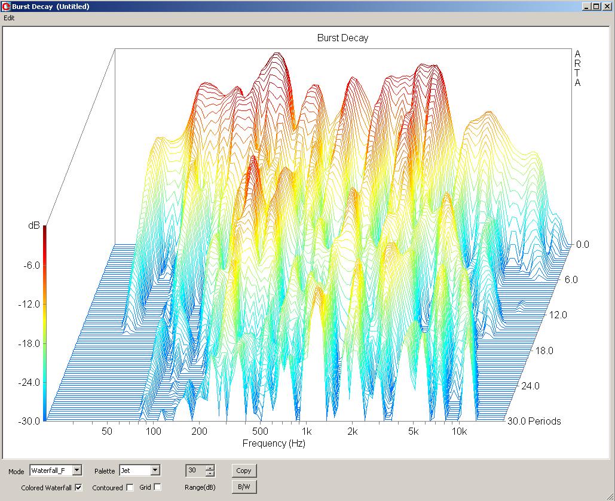Screen dimensions: 615x501
Task: Click the 6.0 periods axis label
Action: pyautogui.click(x=571, y=280)
